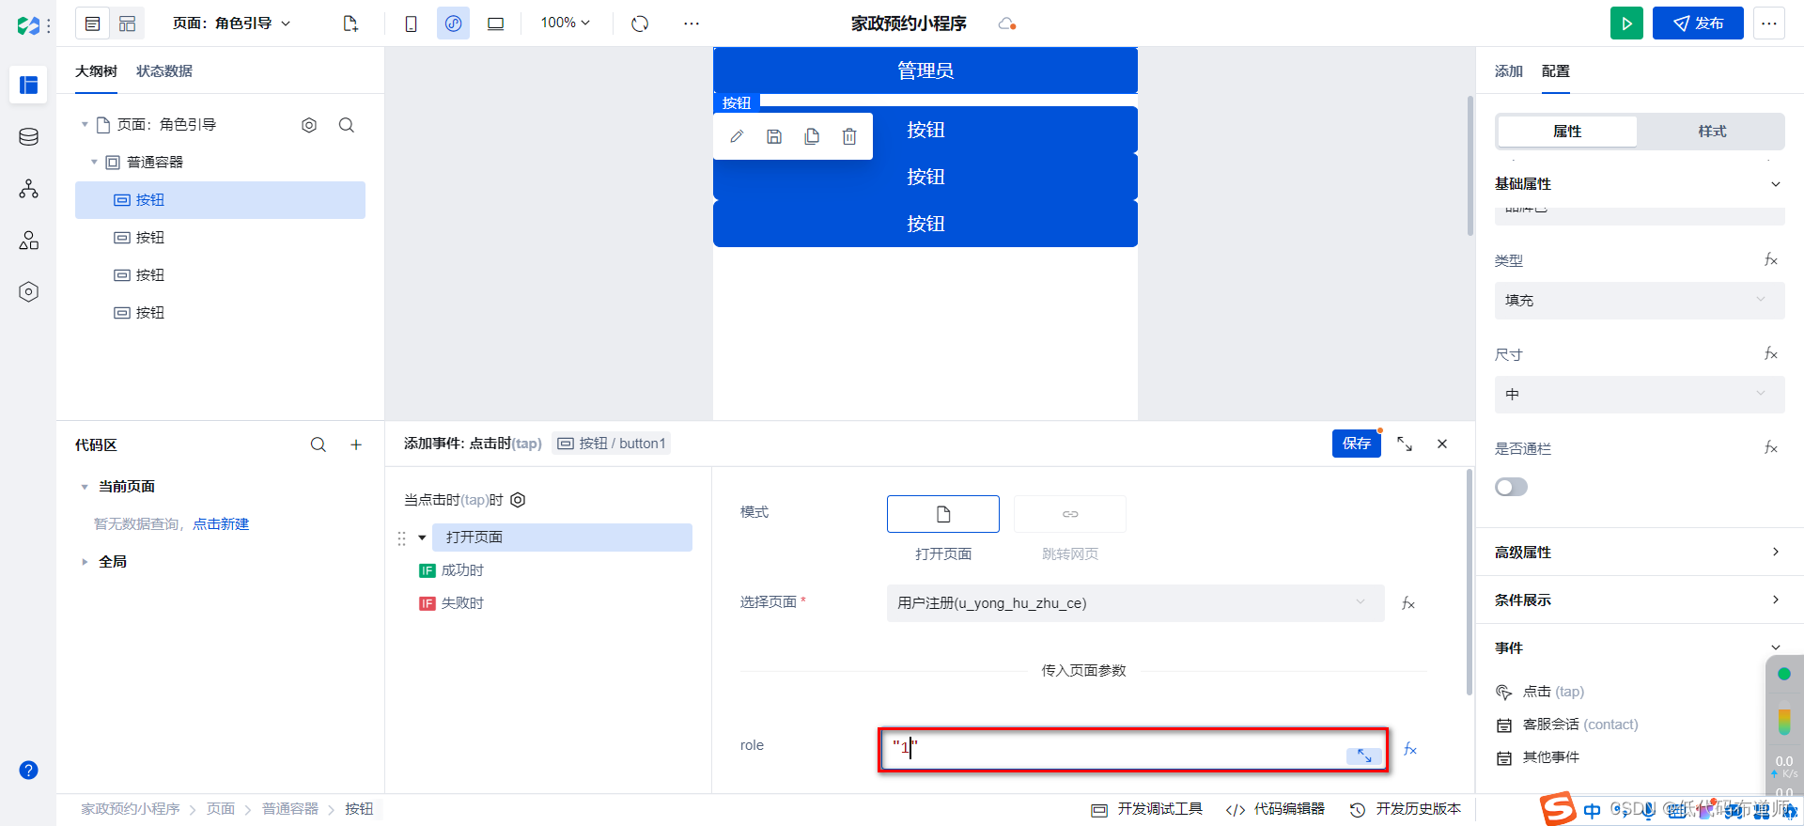1804x826 pixels.
Task: Open 开发历史版本 in bottom bar
Action: (1406, 809)
